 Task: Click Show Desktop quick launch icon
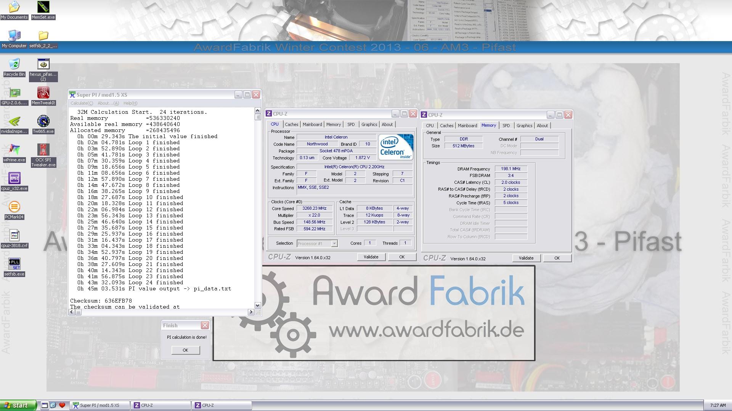(45, 405)
